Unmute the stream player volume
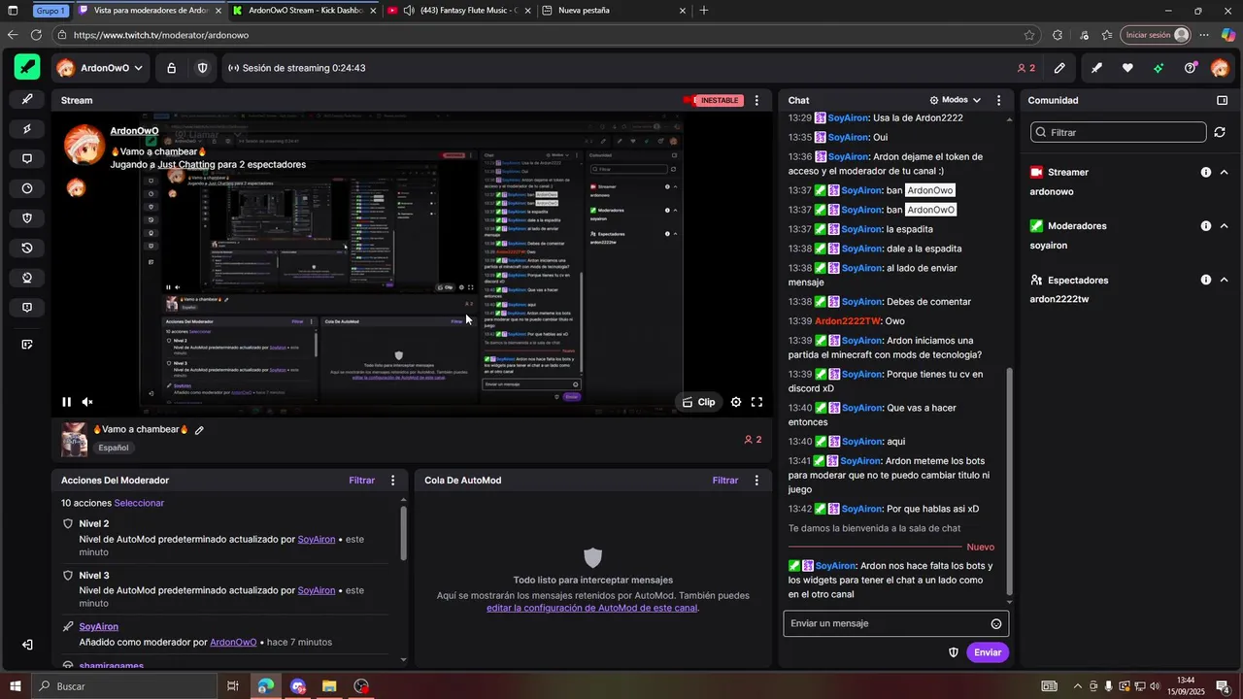 [x=87, y=402]
